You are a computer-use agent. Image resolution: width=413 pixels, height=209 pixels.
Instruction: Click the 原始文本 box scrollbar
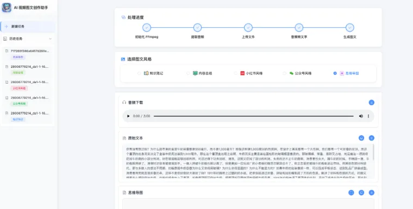tap(373, 153)
